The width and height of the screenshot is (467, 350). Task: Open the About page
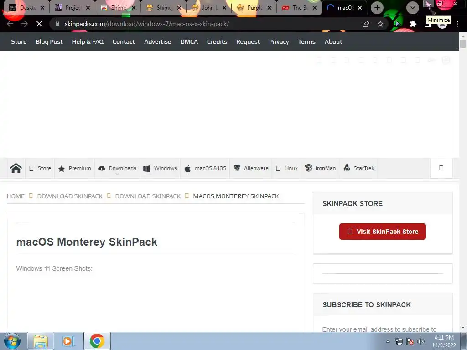pyautogui.click(x=333, y=41)
